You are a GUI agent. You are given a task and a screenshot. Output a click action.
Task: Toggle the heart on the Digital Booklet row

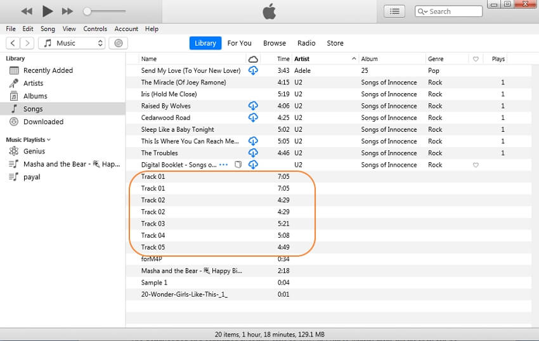(x=476, y=165)
